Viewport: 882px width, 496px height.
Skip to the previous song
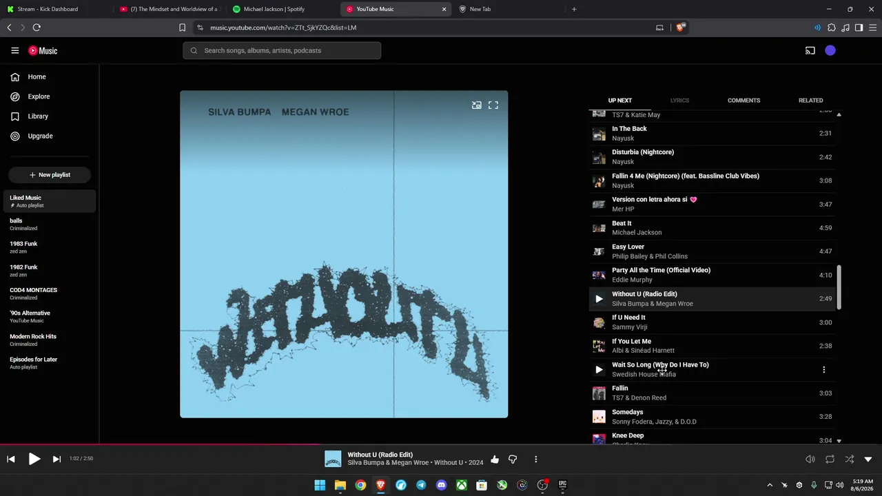(x=11, y=459)
